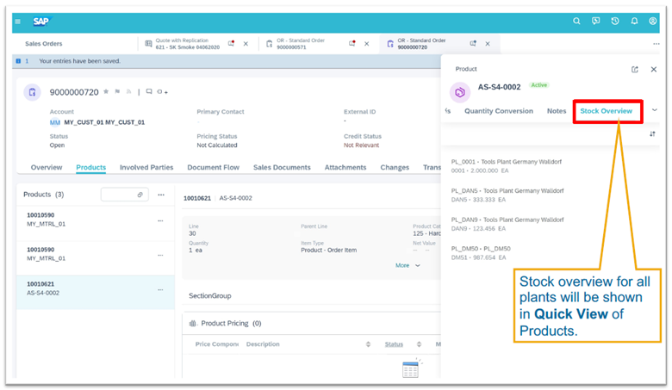Image resolution: width=672 pixels, height=390 pixels.
Task: Open the Overview tab of the order
Action: 47,167
